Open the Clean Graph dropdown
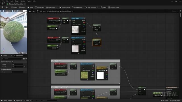Screen dimensions: 182x102 pyautogui.click(x=65, y=7)
